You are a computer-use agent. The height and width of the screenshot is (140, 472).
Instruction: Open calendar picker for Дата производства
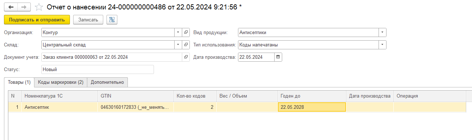(278, 57)
